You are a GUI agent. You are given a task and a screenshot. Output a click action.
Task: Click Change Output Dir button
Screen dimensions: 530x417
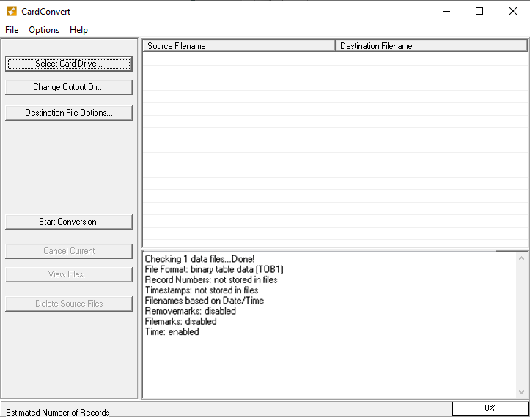(69, 87)
